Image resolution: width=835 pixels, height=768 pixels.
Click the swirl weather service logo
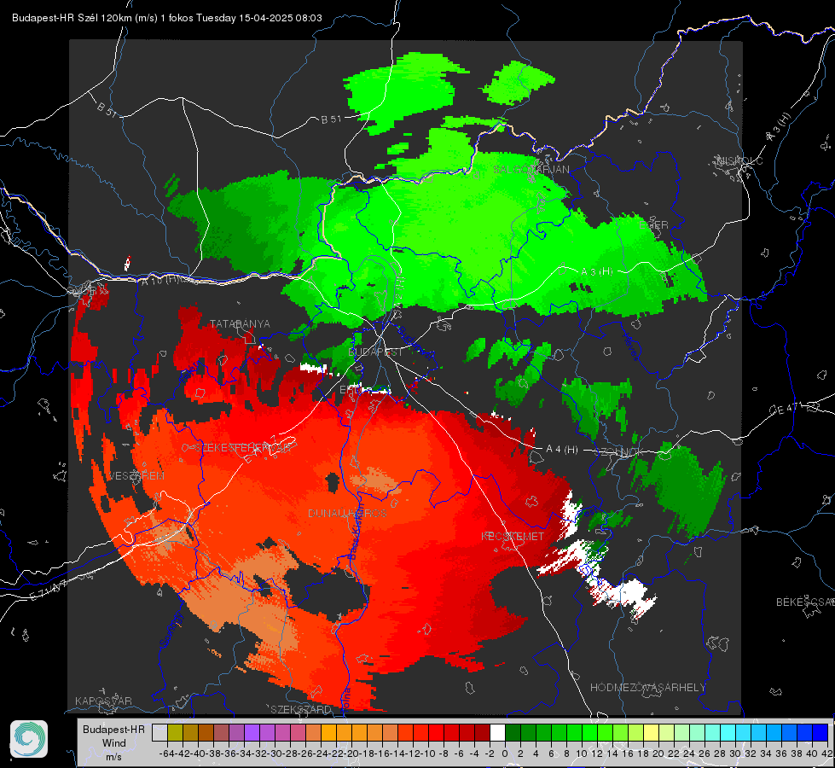(29, 739)
